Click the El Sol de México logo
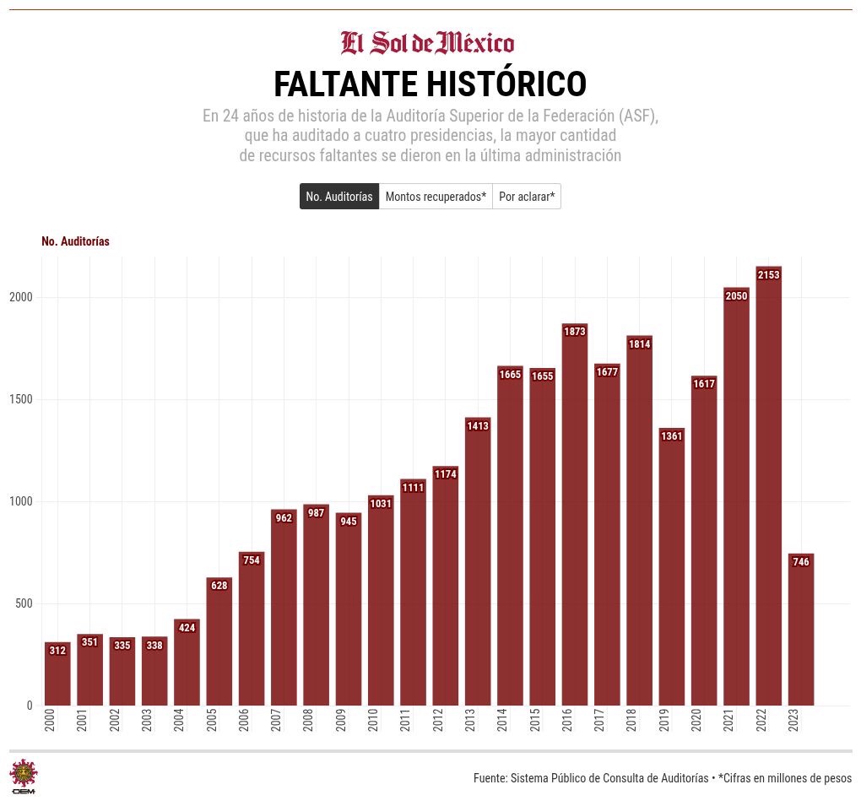The height and width of the screenshot is (806, 861). click(x=427, y=43)
